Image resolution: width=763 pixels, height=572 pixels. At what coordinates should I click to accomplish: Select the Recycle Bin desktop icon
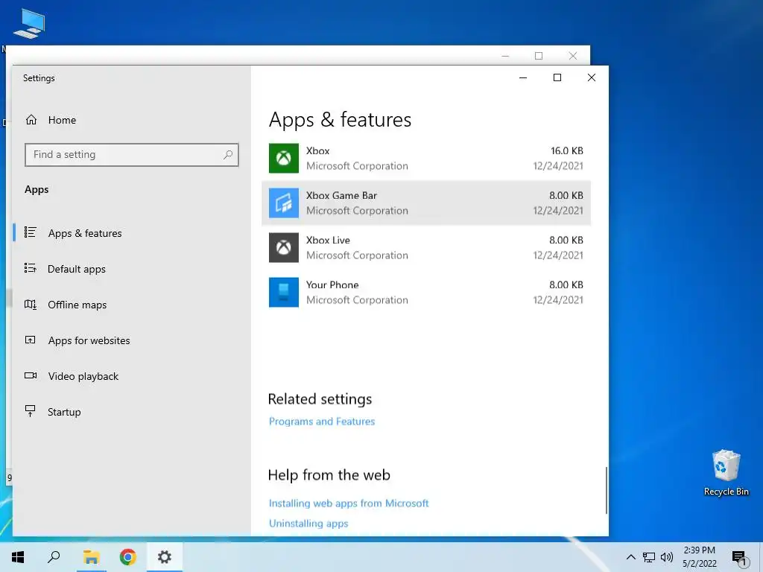(726, 472)
